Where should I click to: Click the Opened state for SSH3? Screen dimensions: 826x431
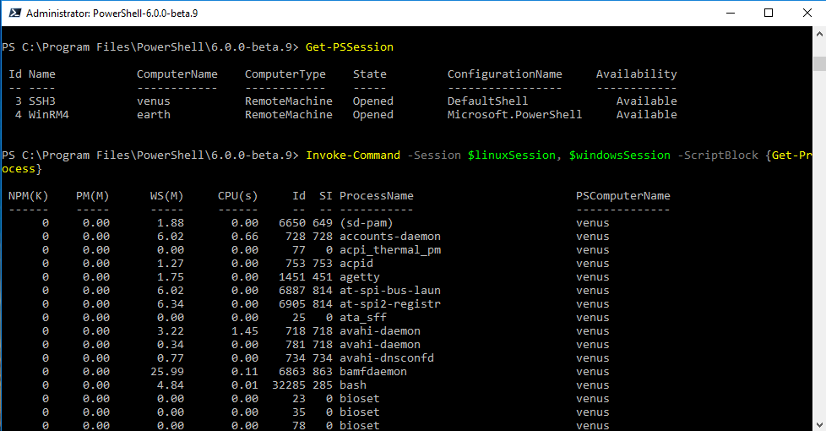[x=373, y=101]
